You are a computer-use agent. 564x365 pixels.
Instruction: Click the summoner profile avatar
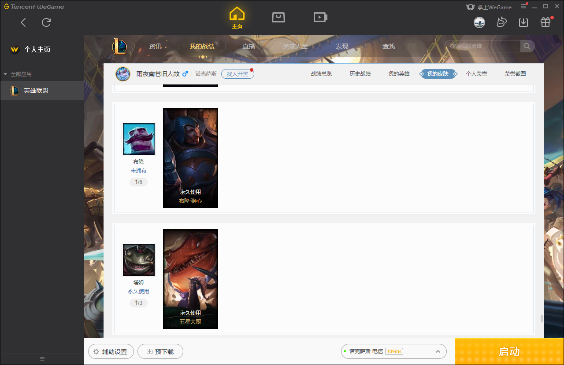tap(123, 74)
